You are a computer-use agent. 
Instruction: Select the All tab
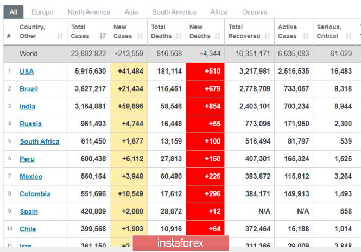point(13,12)
